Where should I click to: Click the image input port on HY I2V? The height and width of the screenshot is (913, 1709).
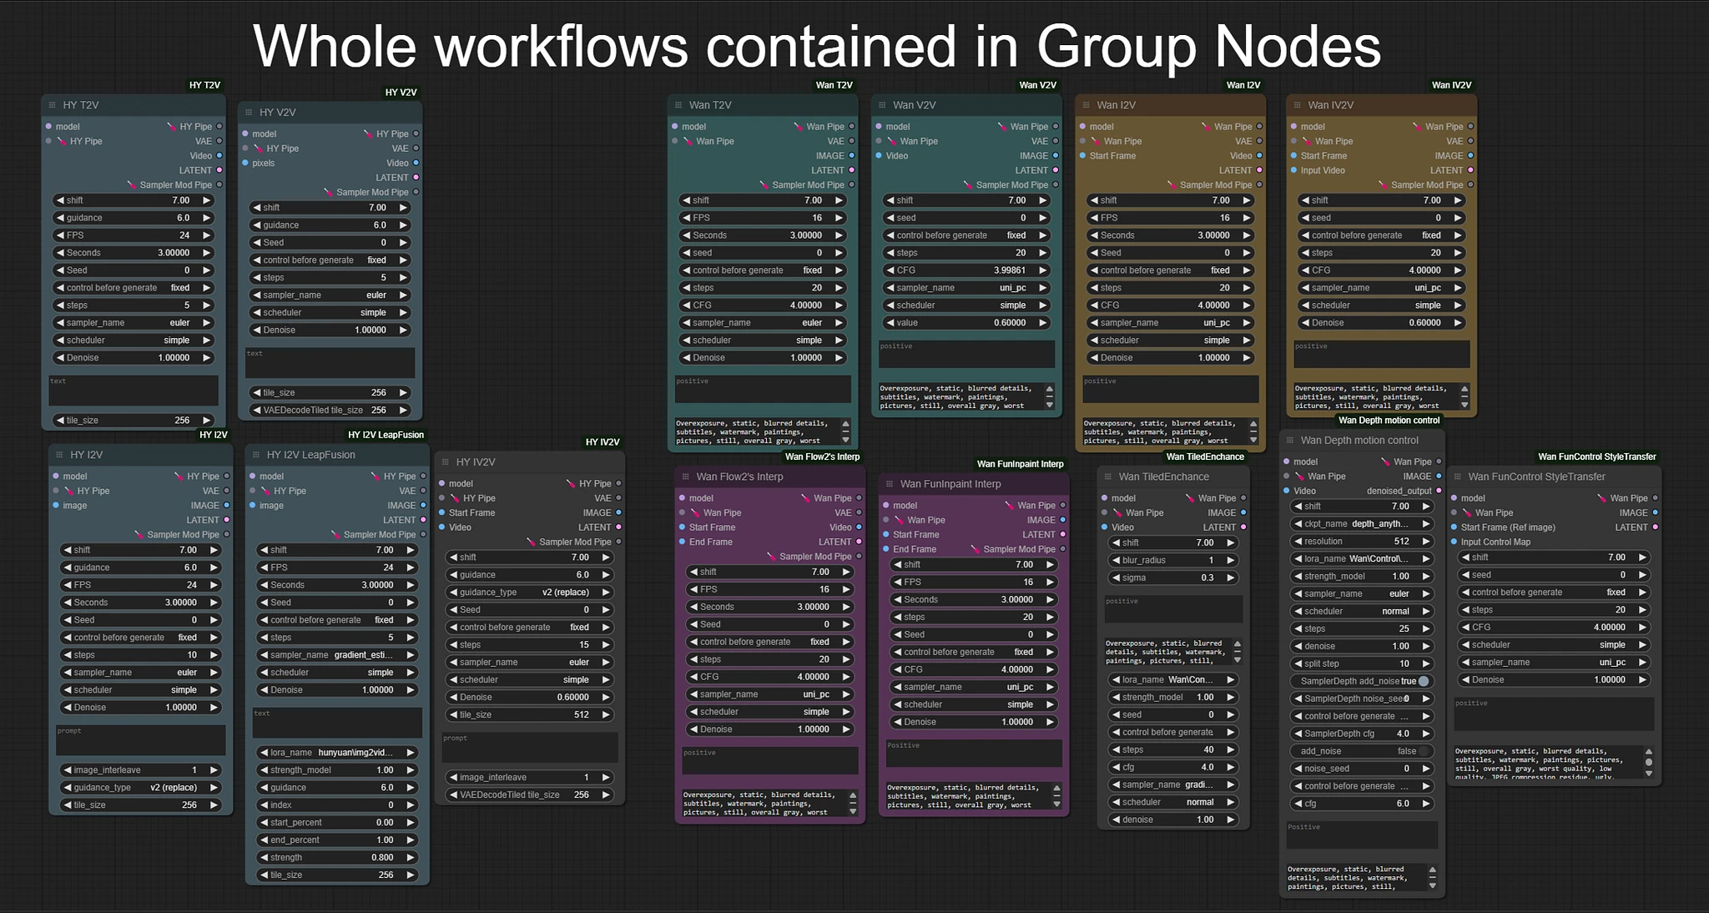56,506
